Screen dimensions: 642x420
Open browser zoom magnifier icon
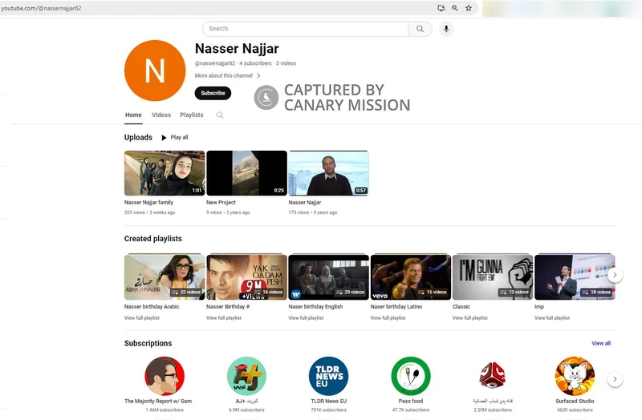coord(454,8)
